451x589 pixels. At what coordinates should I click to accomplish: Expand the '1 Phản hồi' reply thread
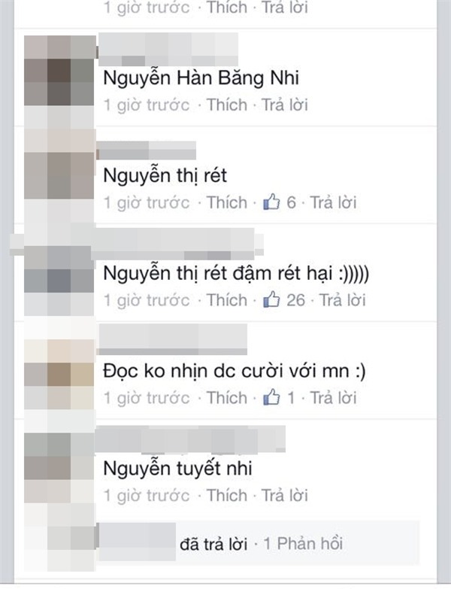[303, 544]
